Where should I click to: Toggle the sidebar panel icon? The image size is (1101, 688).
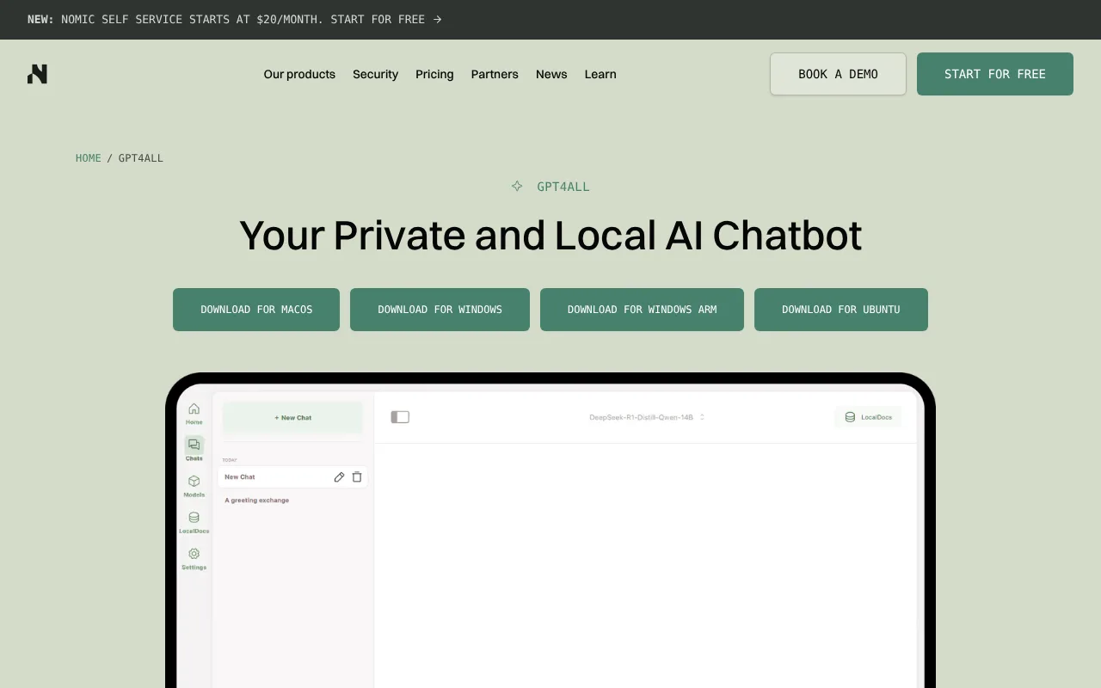point(400,417)
